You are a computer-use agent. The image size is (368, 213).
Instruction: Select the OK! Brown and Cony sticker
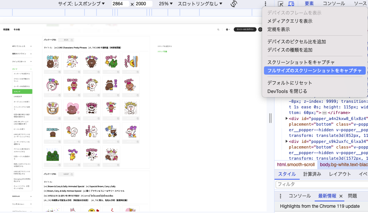click(x=53, y=61)
